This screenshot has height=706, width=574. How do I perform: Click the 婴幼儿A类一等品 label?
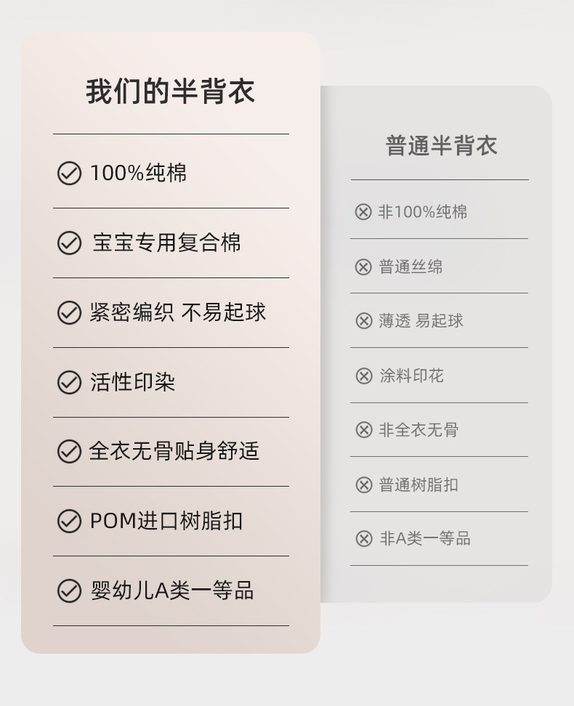[x=172, y=591]
